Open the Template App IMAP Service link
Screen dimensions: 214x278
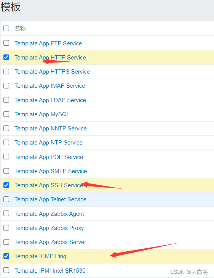50,86
